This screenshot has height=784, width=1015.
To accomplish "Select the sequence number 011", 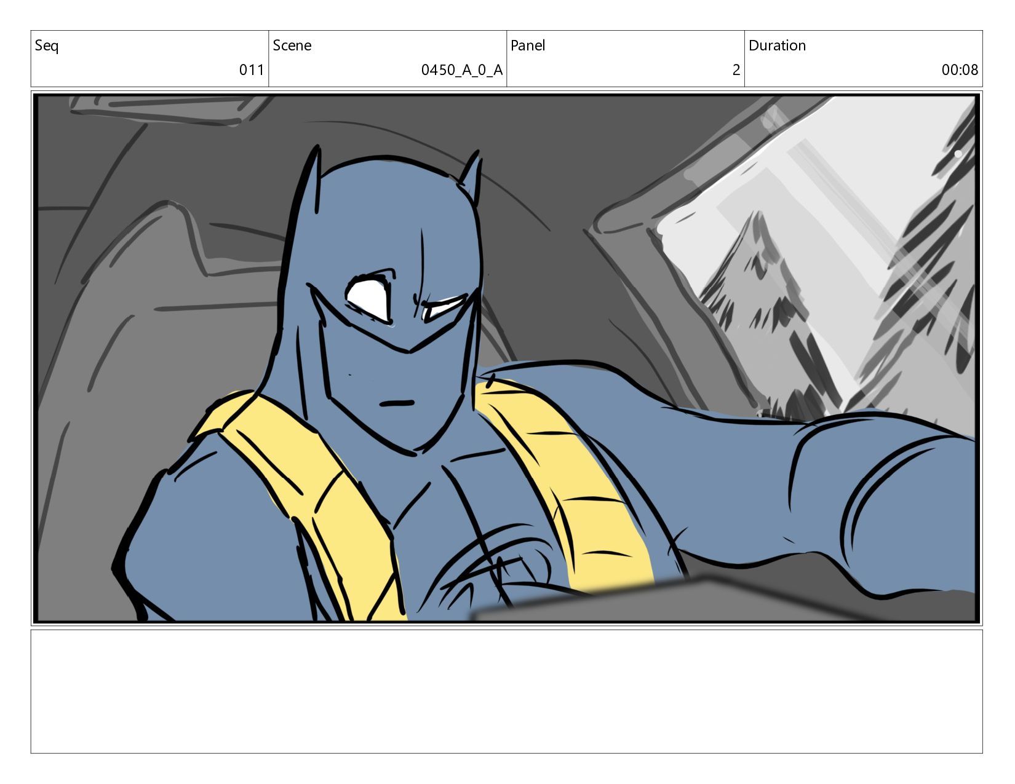I will [x=251, y=70].
